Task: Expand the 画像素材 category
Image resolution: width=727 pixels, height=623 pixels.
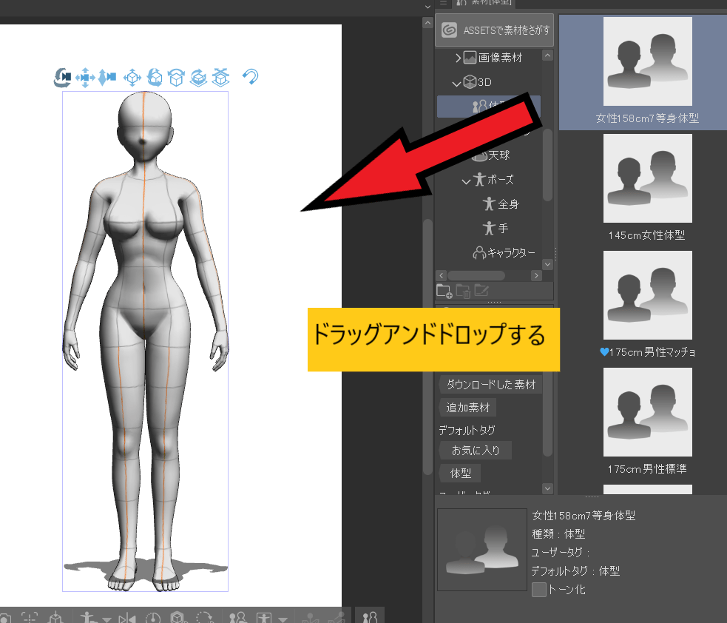Action: 459,57
